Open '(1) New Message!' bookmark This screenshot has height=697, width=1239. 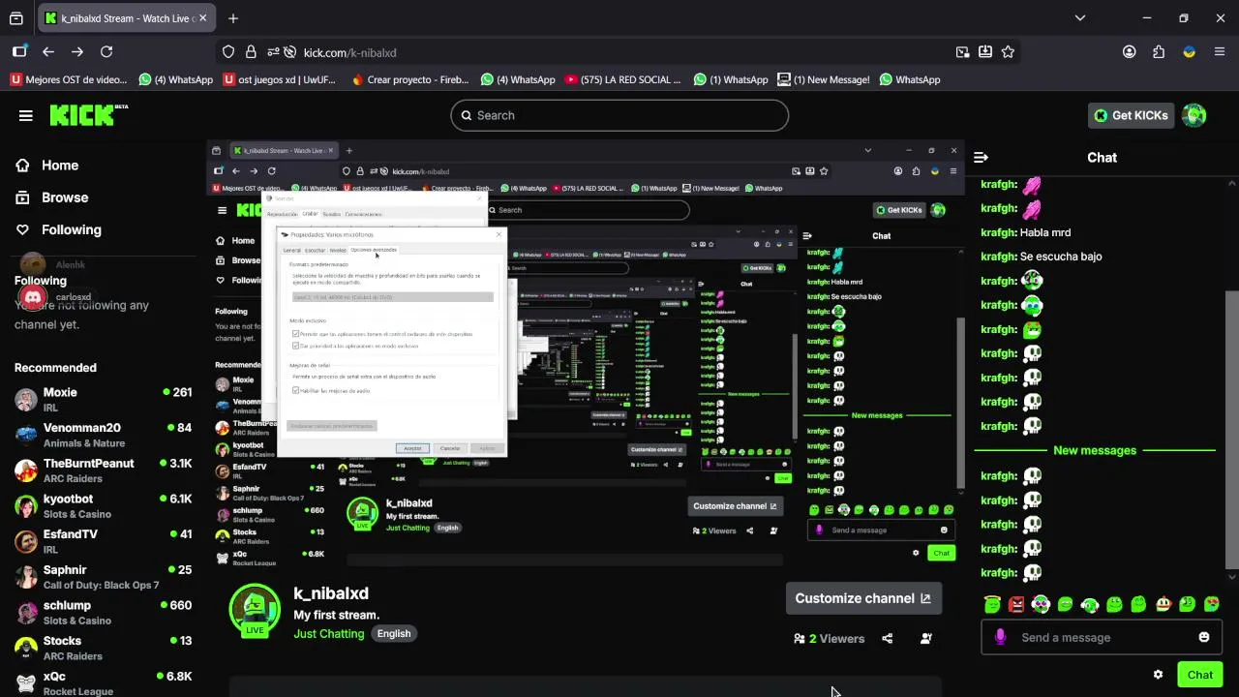[x=824, y=79]
